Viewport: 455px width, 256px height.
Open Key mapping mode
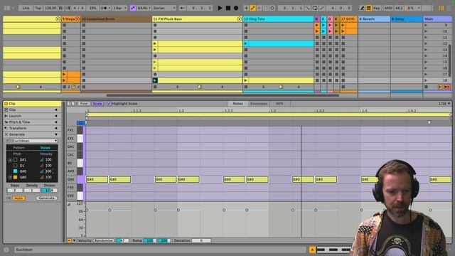[377, 8]
